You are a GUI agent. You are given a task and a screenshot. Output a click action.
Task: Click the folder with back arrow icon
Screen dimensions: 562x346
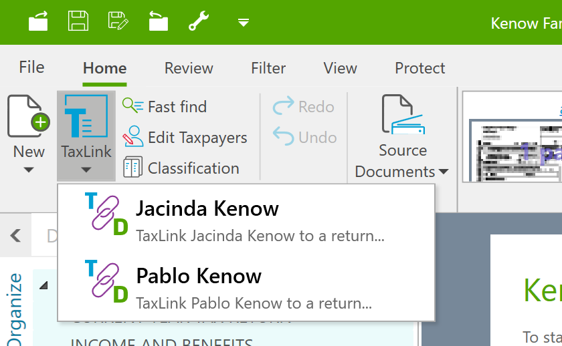(x=159, y=21)
